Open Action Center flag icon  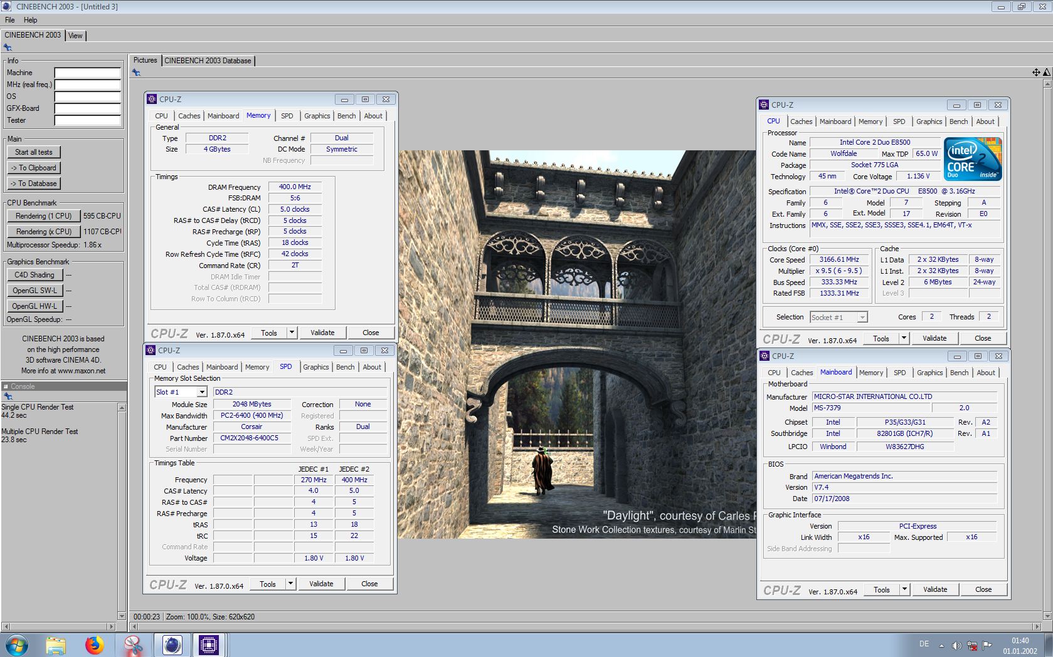(x=987, y=645)
